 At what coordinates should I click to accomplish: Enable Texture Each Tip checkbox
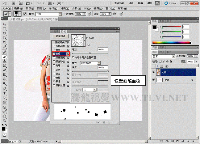[x=73, y=58]
